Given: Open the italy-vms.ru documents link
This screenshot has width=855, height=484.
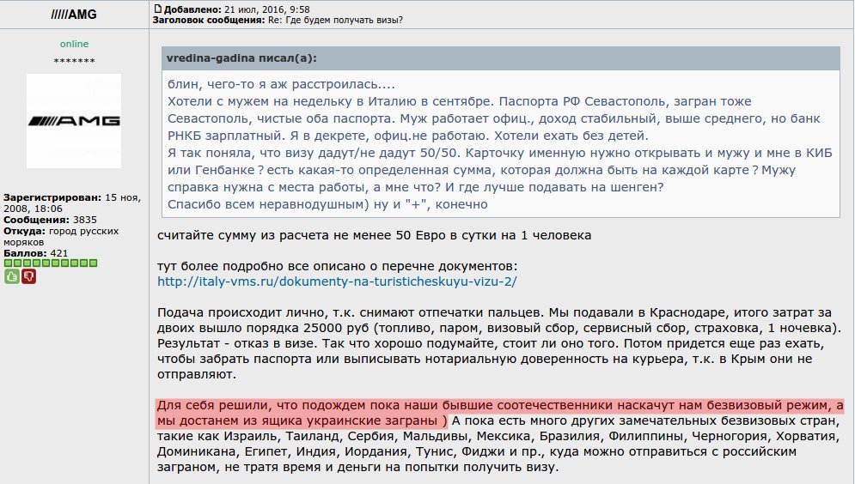Looking at the screenshot, I should [337, 281].
